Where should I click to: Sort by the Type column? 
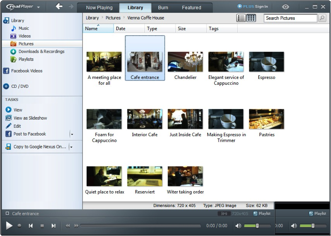coord(160,29)
